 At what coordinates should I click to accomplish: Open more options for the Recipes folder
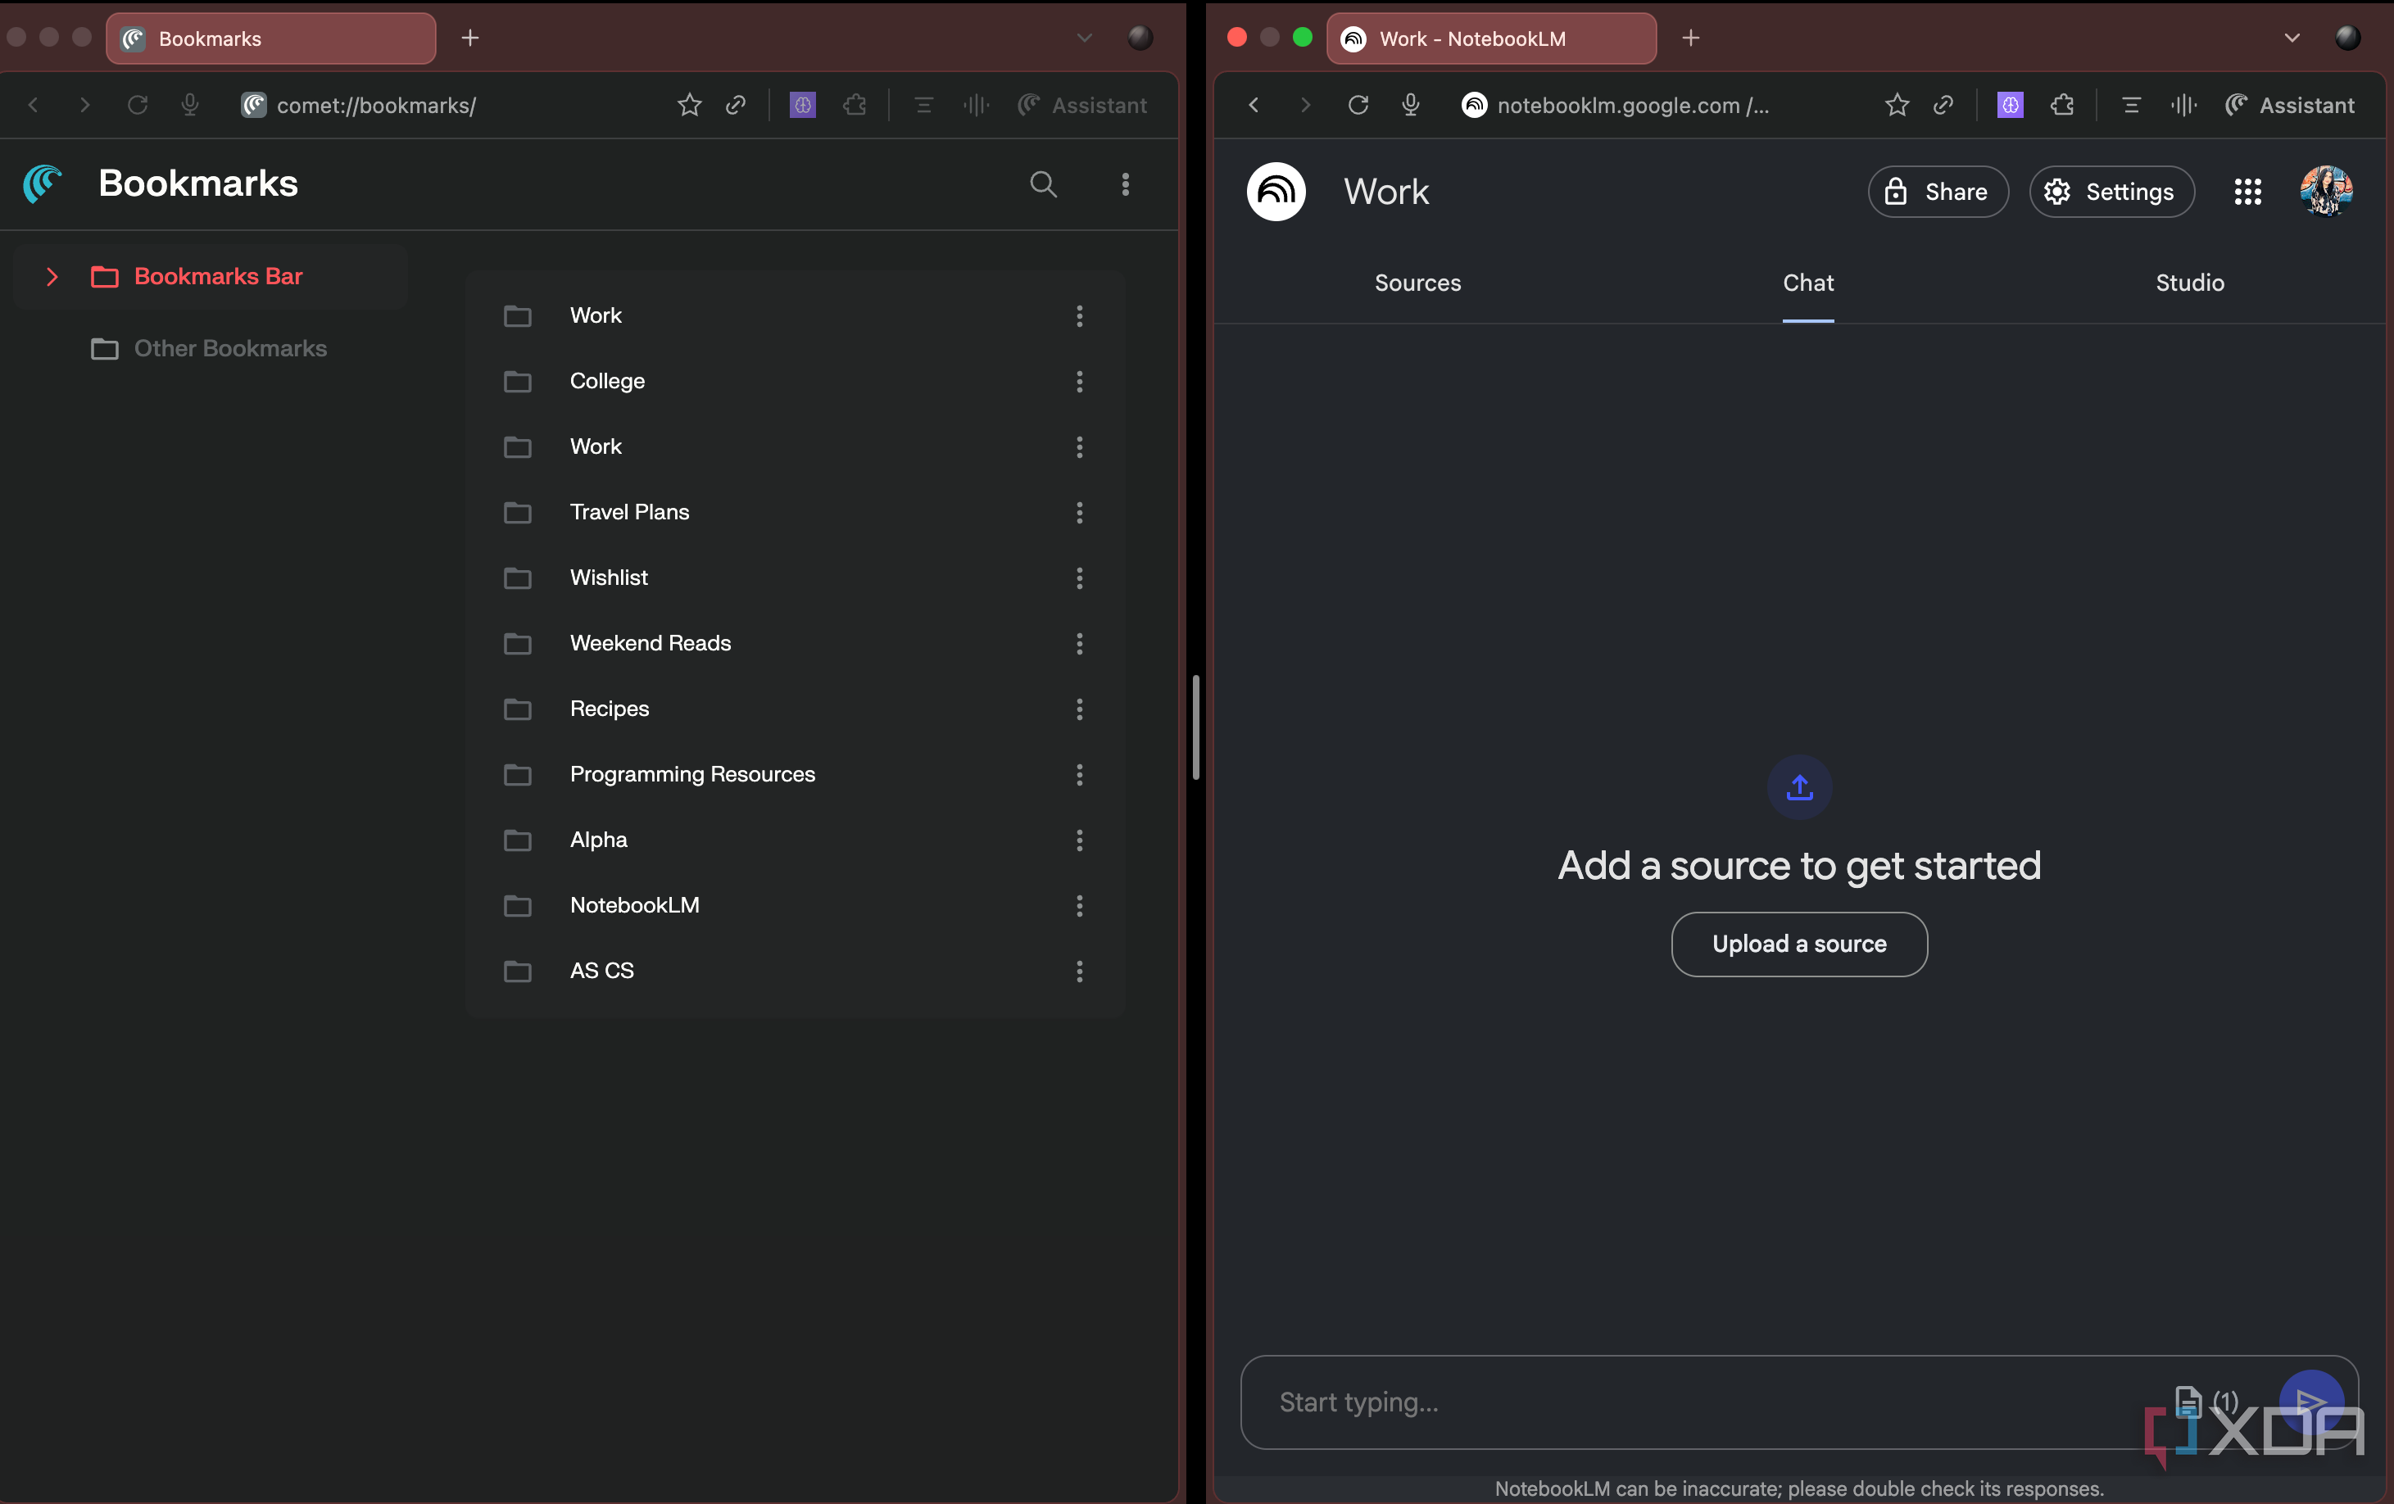1079,709
